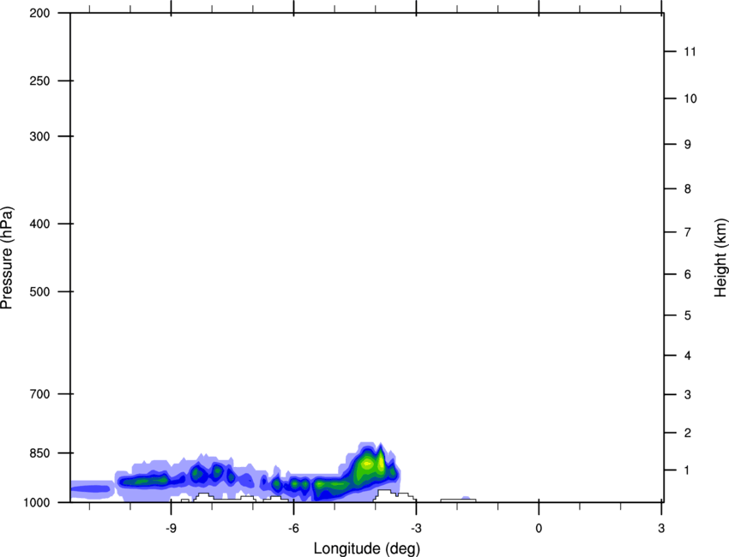Click the 7 km height label
The width and height of the screenshot is (729, 557).
point(688,232)
